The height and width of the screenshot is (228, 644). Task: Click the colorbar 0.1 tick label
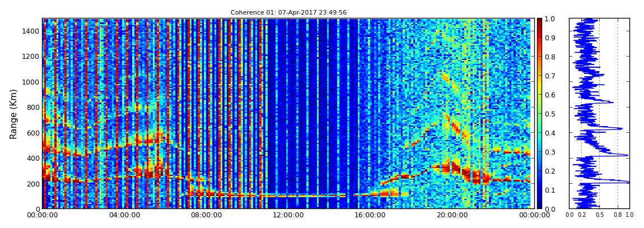click(x=549, y=190)
